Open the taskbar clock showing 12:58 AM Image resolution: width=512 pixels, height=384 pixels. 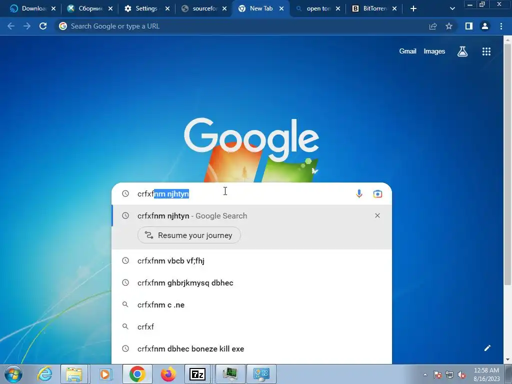tap(486, 374)
